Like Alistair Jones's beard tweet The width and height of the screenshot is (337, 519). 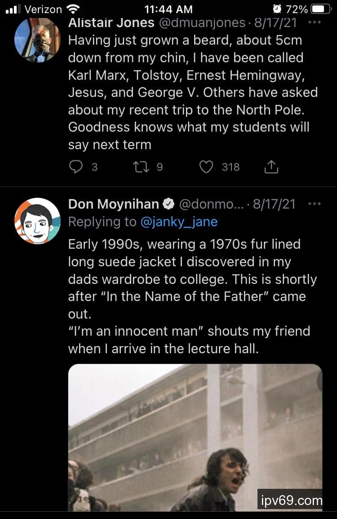[206, 167]
